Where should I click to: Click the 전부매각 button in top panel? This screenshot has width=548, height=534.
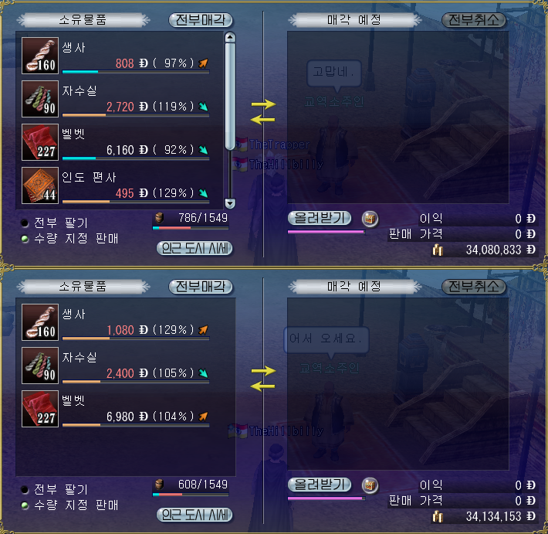[201, 20]
